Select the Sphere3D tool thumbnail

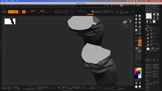[154, 14]
